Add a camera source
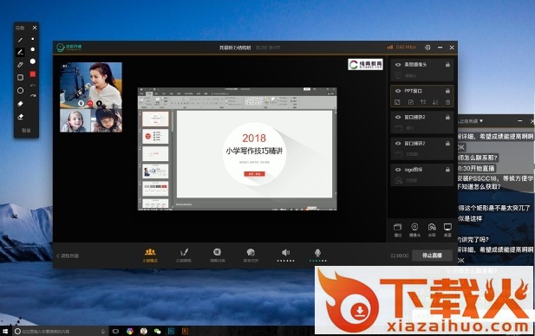535x336 pixels. pos(414,229)
